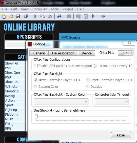This screenshot has height=143, width=137.
Task: Select the Shooting category
Action: (x=12, y=91)
